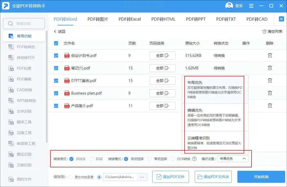Open PDF转其他 sidebar item

point(24,47)
